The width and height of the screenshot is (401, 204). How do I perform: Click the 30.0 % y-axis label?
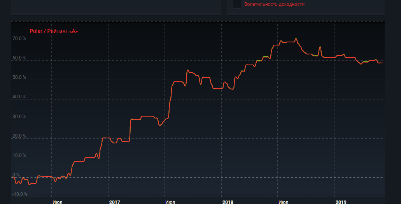tap(19, 116)
